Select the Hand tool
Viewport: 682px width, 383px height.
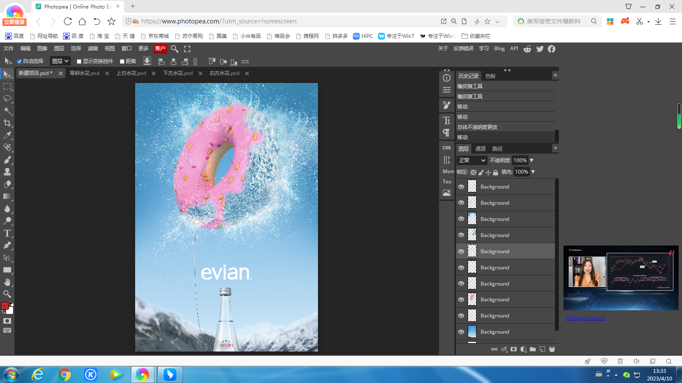pos(7,282)
